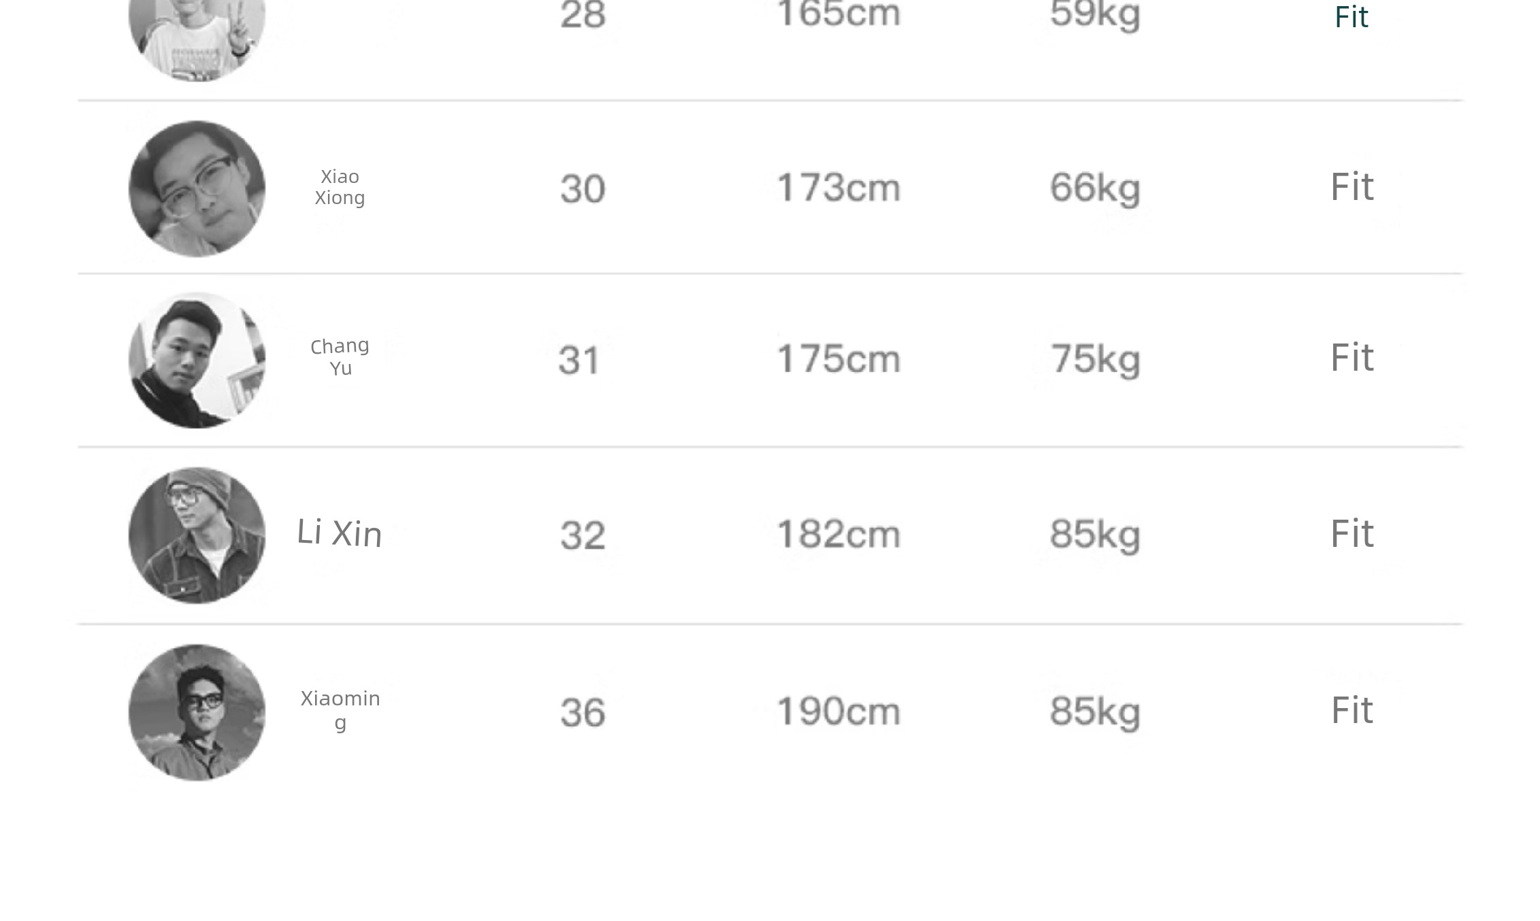
Task: Click Fit in Xiaoming's row
Action: [x=1352, y=710]
